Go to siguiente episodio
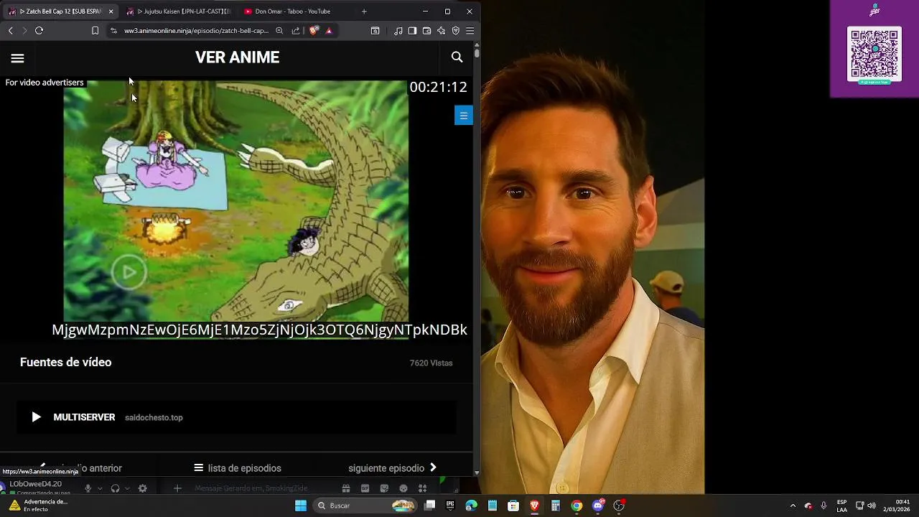The width and height of the screenshot is (919, 517). point(393,468)
